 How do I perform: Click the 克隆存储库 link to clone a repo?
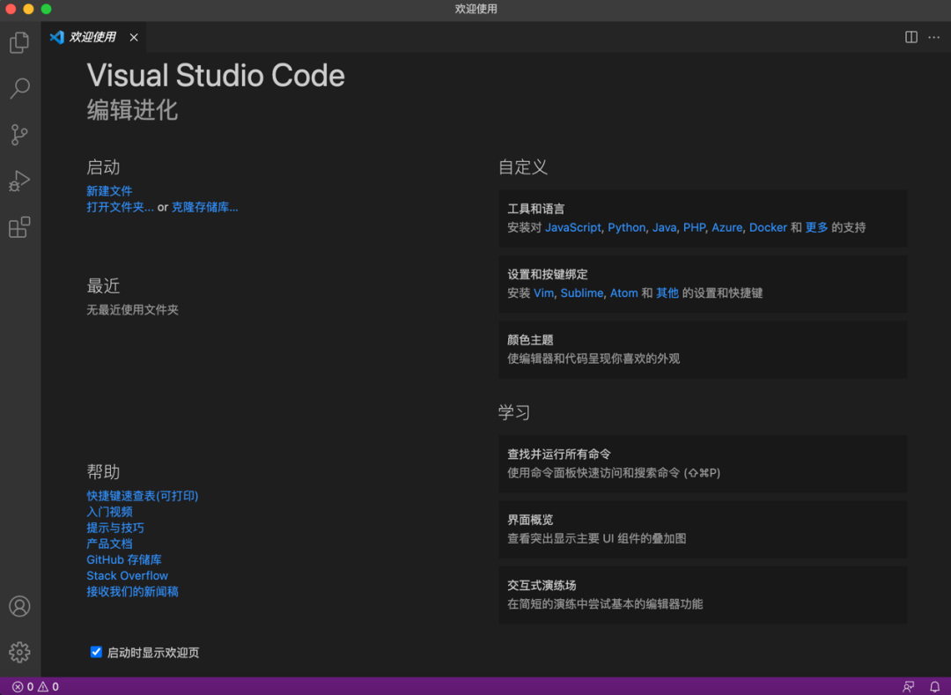pos(204,207)
